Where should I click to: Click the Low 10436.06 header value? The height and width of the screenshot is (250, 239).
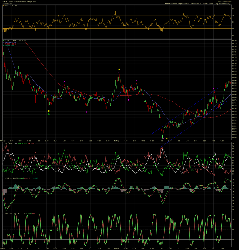196,3
